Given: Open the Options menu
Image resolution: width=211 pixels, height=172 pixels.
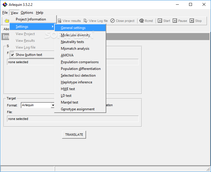Looking at the screenshot, I should 27,13.
